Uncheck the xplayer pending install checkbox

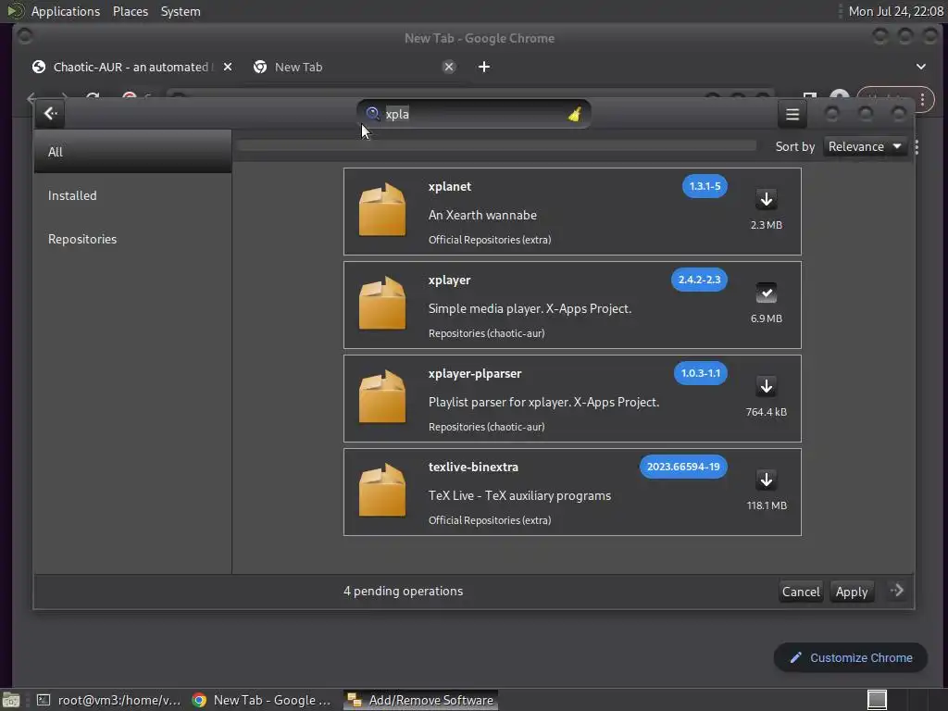pyautogui.click(x=766, y=293)
